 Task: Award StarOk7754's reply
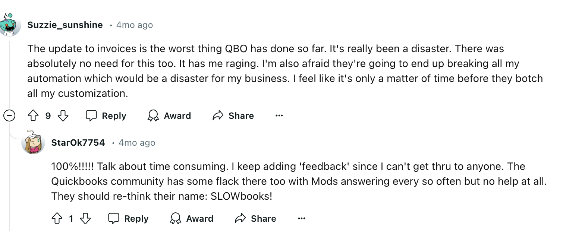click(192, 219)
